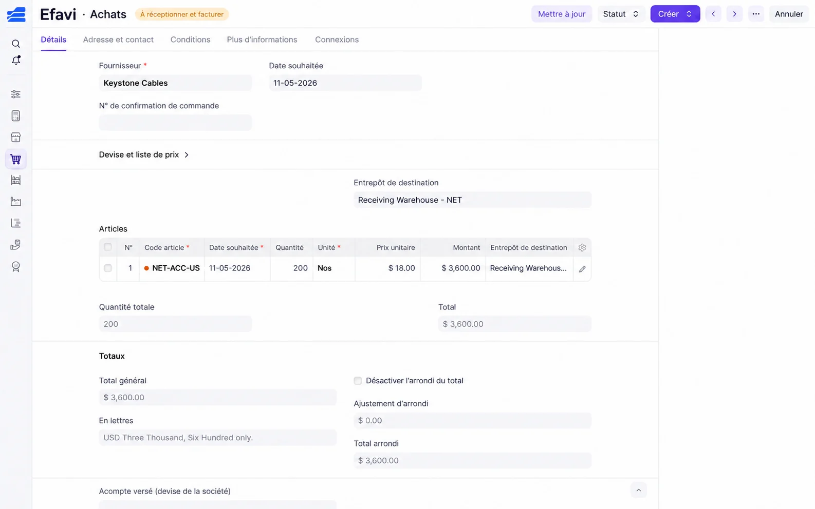Expand Devise et liste de prix section
815x509 pixels.
point(144,154)
